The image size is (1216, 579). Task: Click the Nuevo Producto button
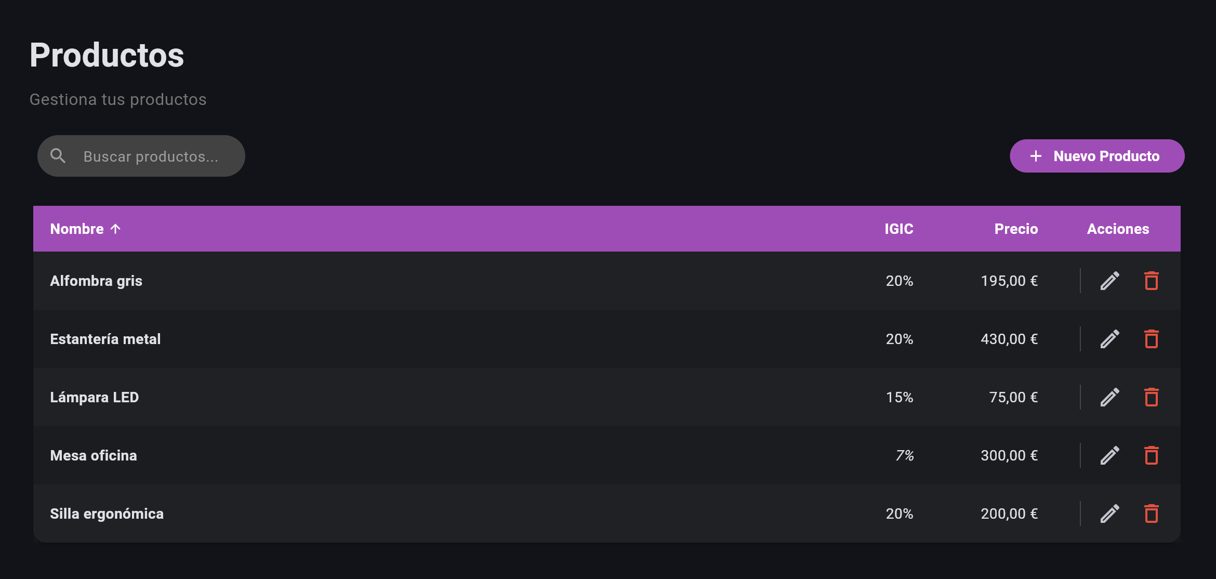point(1096,156)
